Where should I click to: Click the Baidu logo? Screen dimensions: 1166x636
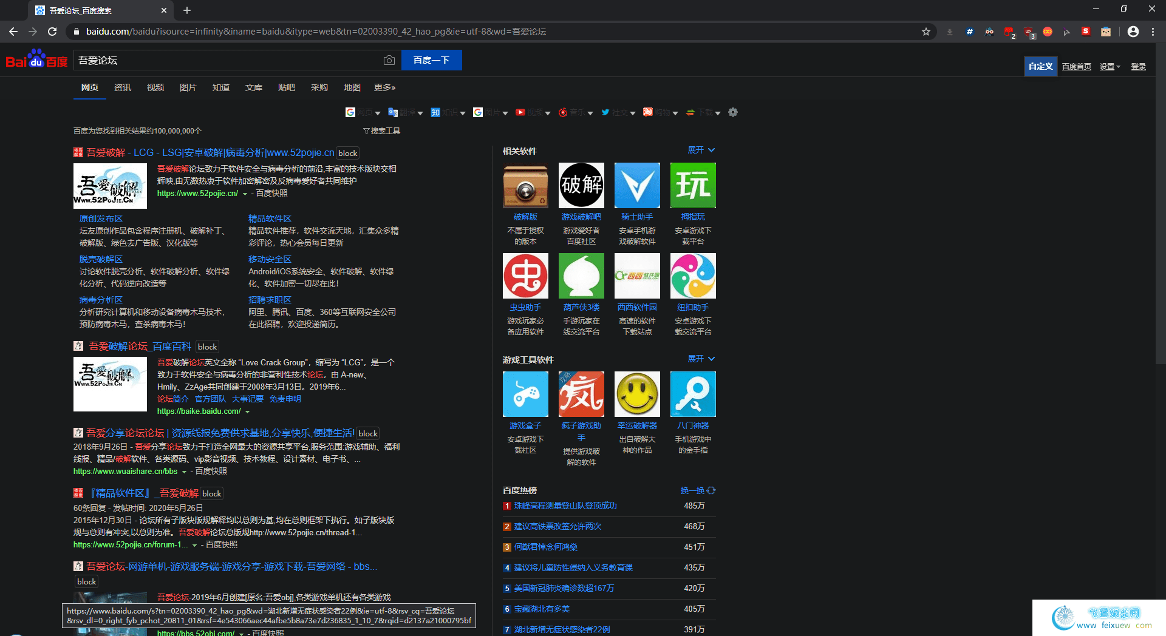point(36,59)
